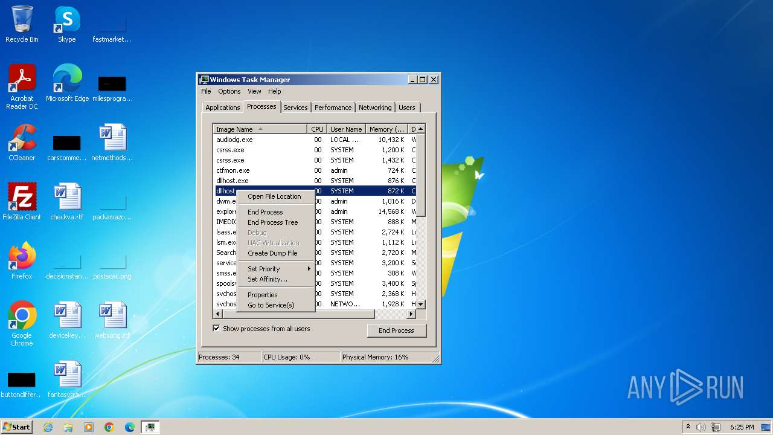Sort by Memory column header
Screen dimensions: 773x435
click(x=387, y=129)
